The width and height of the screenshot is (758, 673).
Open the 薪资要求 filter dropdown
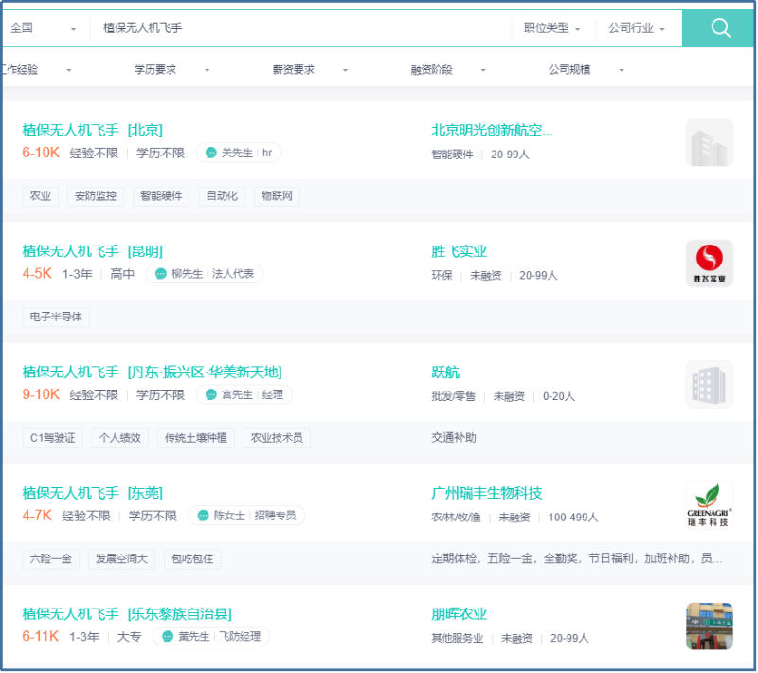(x=310, y=69)
